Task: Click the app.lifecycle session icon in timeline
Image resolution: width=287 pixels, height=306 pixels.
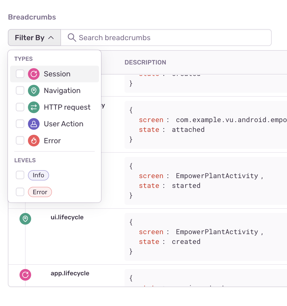Action: pos(25,275)
